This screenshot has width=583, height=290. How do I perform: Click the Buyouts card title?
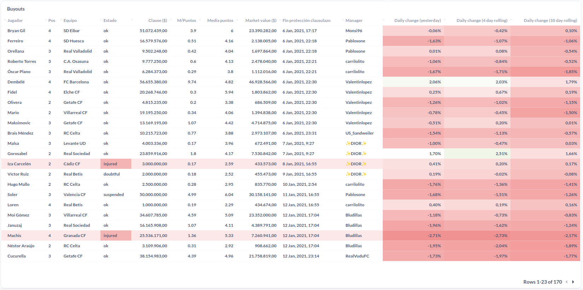click(16, 9)
